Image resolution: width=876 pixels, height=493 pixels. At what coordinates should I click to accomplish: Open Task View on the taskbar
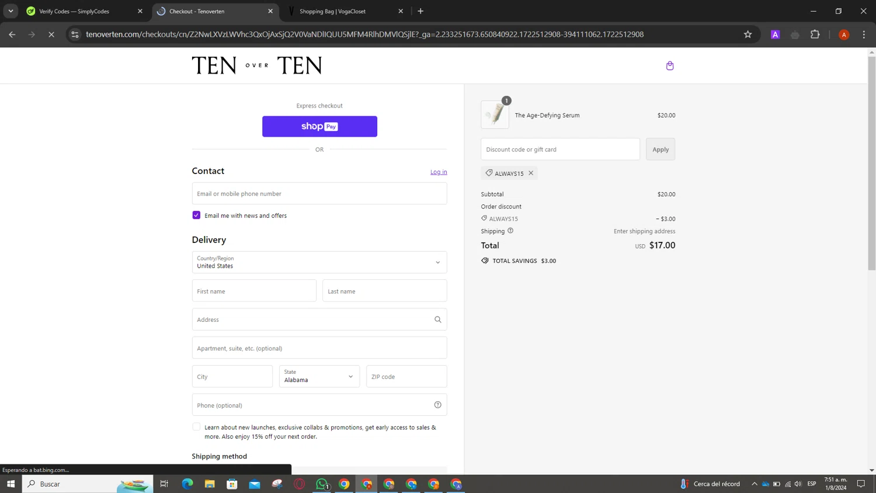164,484
